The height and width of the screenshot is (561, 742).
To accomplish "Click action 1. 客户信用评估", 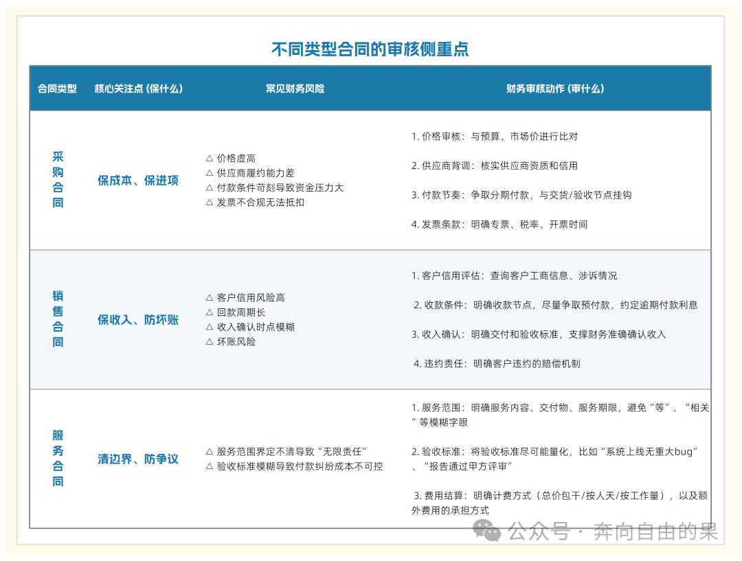I will (514, 276).
